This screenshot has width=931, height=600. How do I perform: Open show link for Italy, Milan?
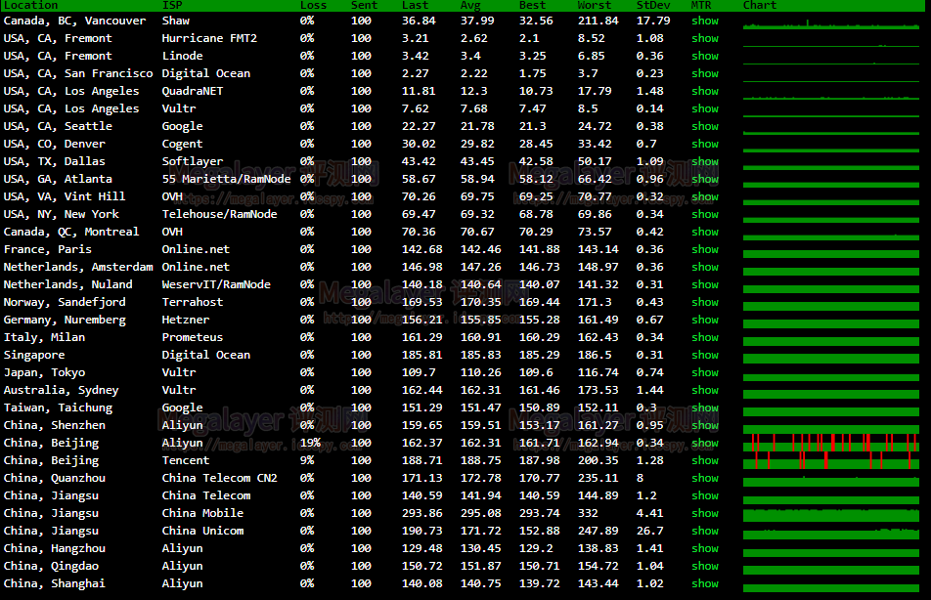705,337
